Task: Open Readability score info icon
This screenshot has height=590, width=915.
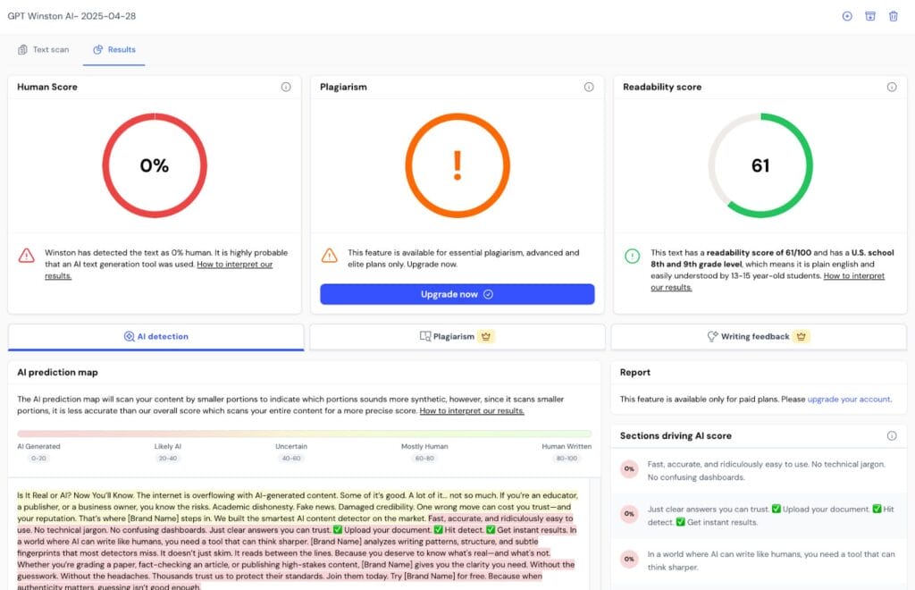Action: pos(892,87)
